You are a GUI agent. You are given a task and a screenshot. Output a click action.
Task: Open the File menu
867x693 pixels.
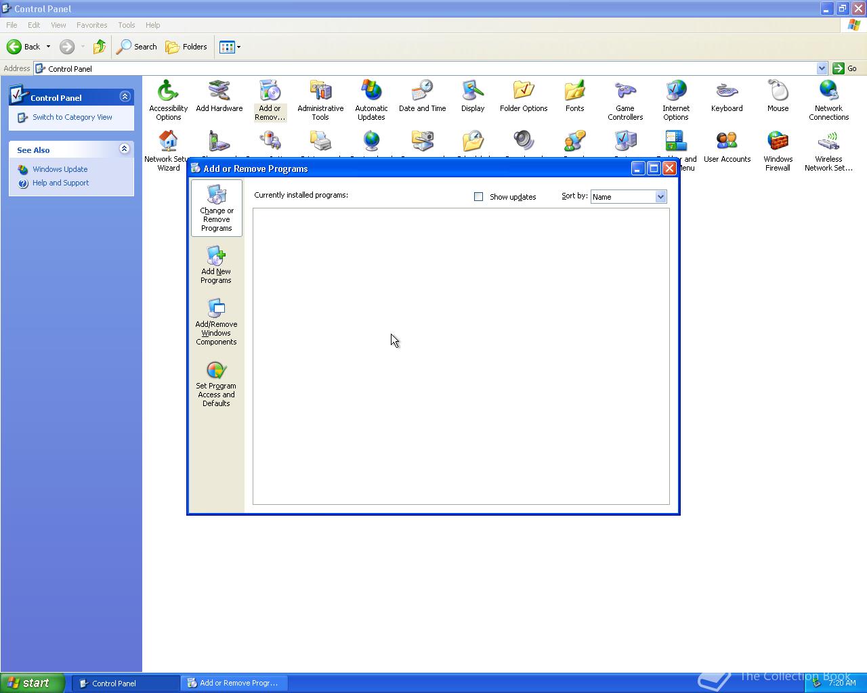12,25
